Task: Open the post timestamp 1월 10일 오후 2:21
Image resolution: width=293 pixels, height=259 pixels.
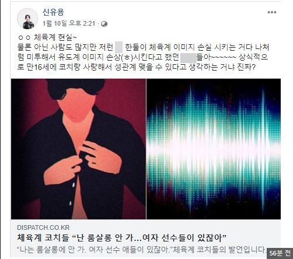Action: point(69,24)
